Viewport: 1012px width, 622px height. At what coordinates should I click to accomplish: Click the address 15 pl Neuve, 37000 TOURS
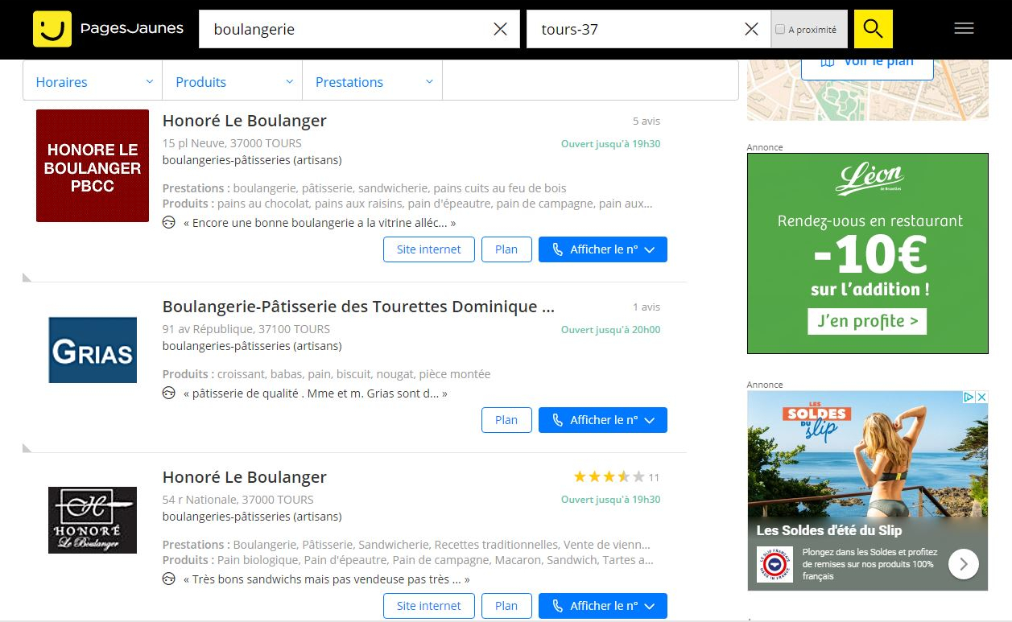(x=232, y=143)
